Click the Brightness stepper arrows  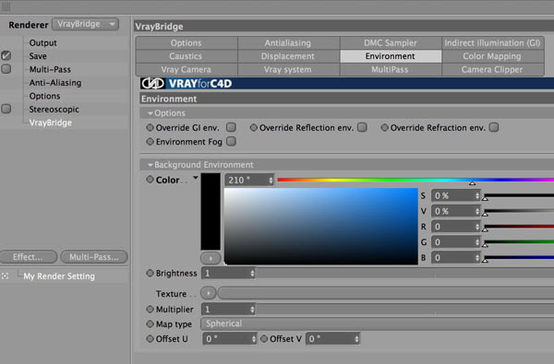[252, 273]
